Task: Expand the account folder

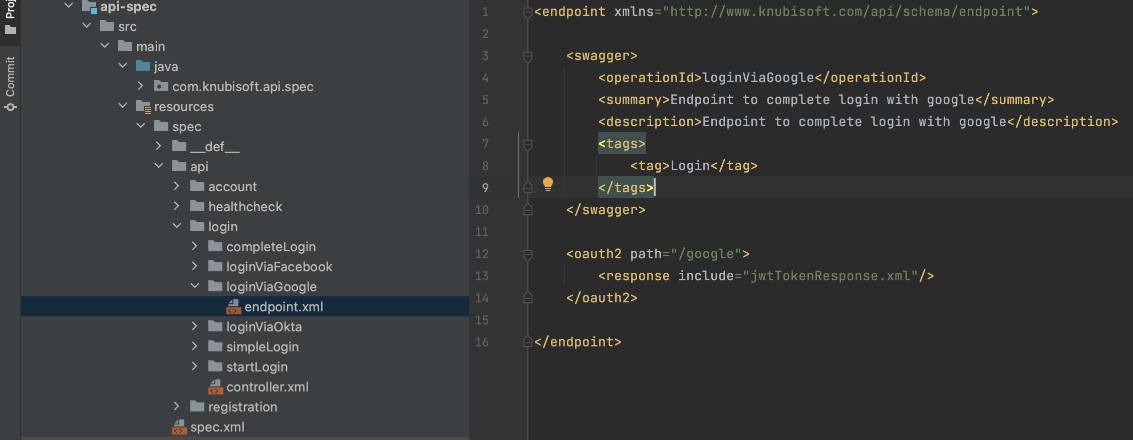Action: tap(176, 186)
